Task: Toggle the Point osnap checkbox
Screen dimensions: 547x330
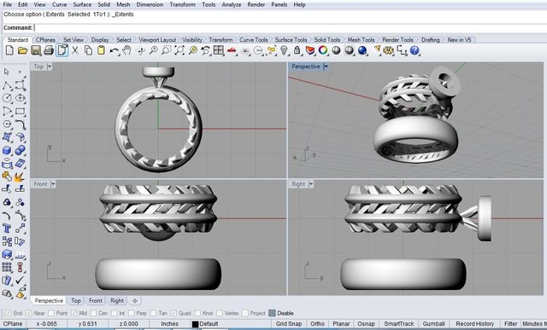Action: click(x=51, y=313)
